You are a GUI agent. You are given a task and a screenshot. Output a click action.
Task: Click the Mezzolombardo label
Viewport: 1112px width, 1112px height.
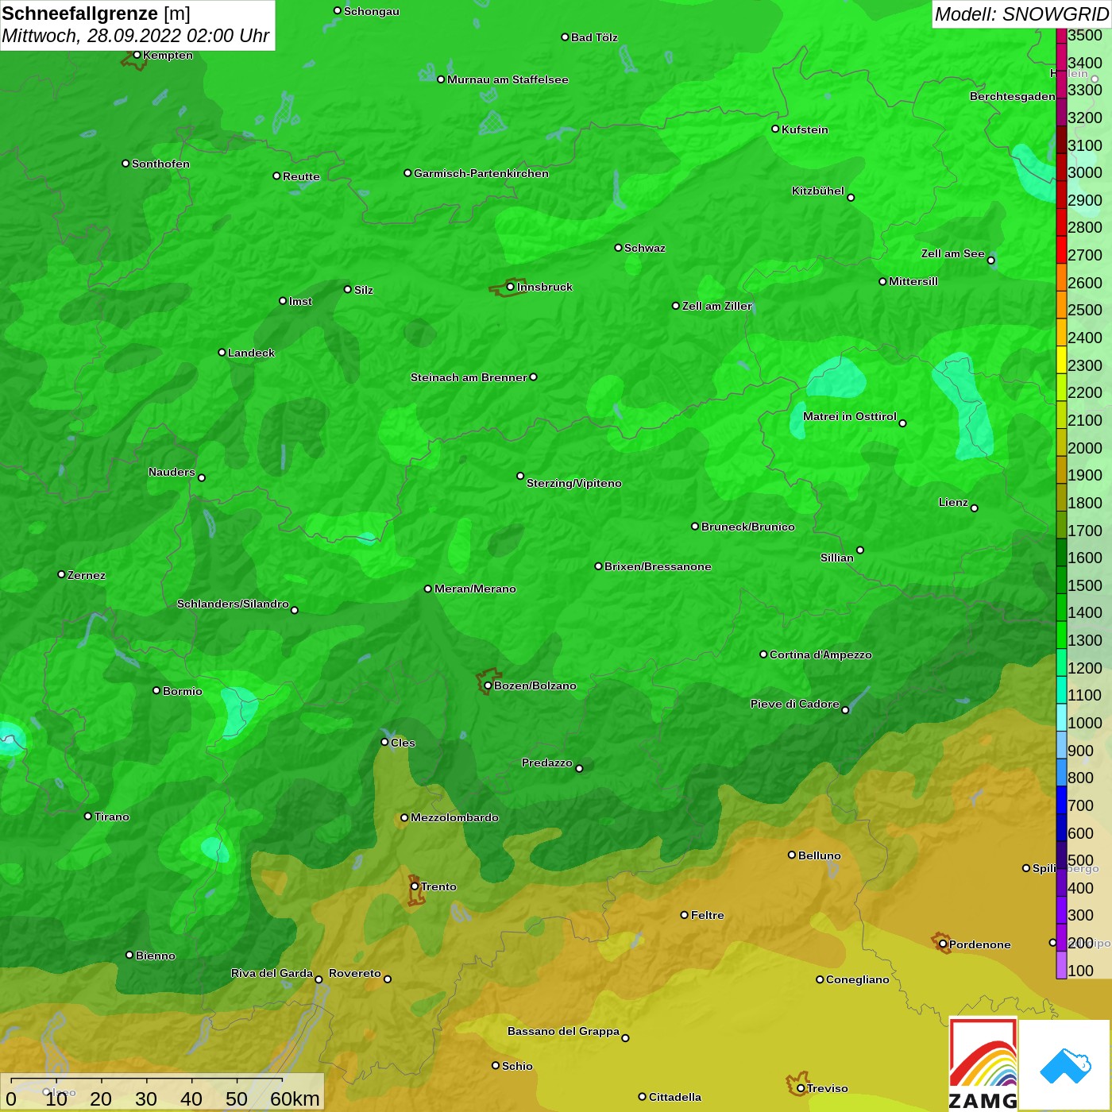(x=454, y=817)
